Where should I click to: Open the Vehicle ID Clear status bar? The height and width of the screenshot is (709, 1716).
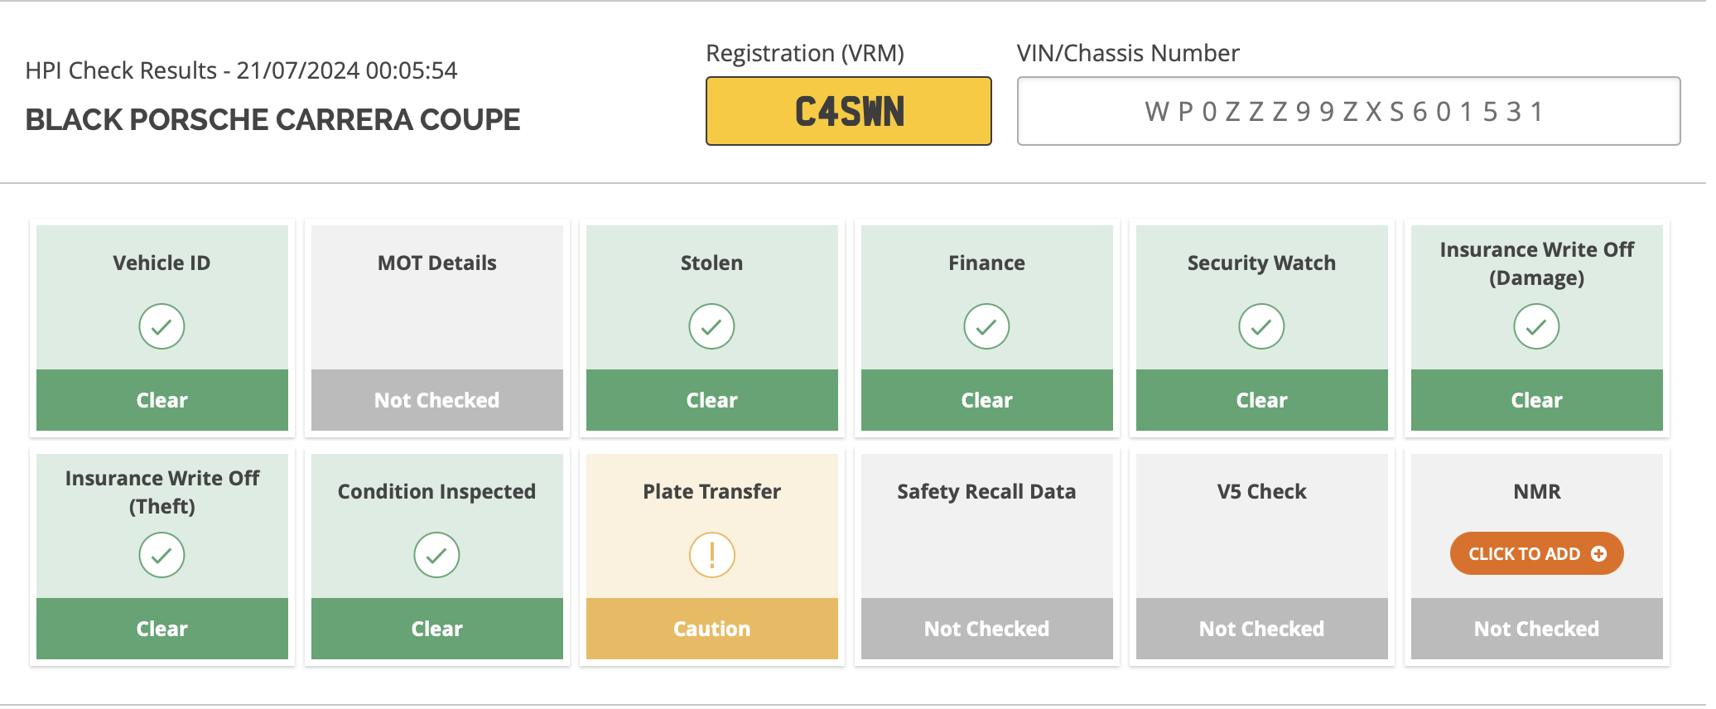[x=162, y=400]
